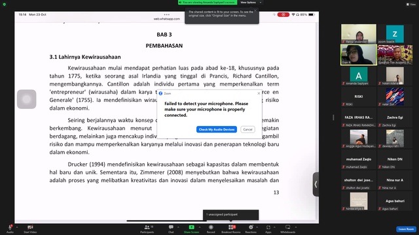Image resolution: width=419 pixels, height=235 pixels.
Task: Select Angga Agus Hudayan participant tile
Action: 359,138
